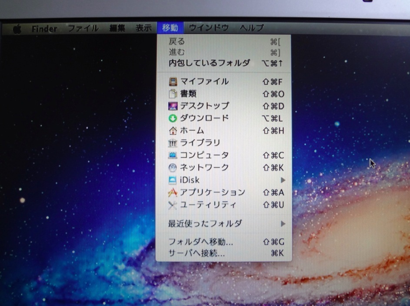
Task: Open the ウインドウ menu
Action: coord(209,28)
